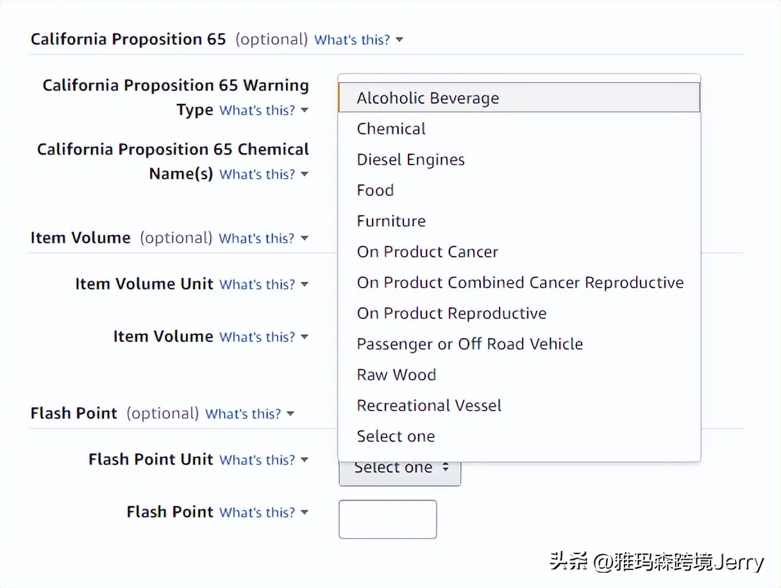Open "What's this?" for Item Volume Unit
781x588 pixels.
coord(256,284)
